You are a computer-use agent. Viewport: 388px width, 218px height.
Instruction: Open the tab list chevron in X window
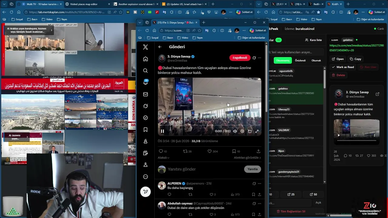click(x=140, y=22)
